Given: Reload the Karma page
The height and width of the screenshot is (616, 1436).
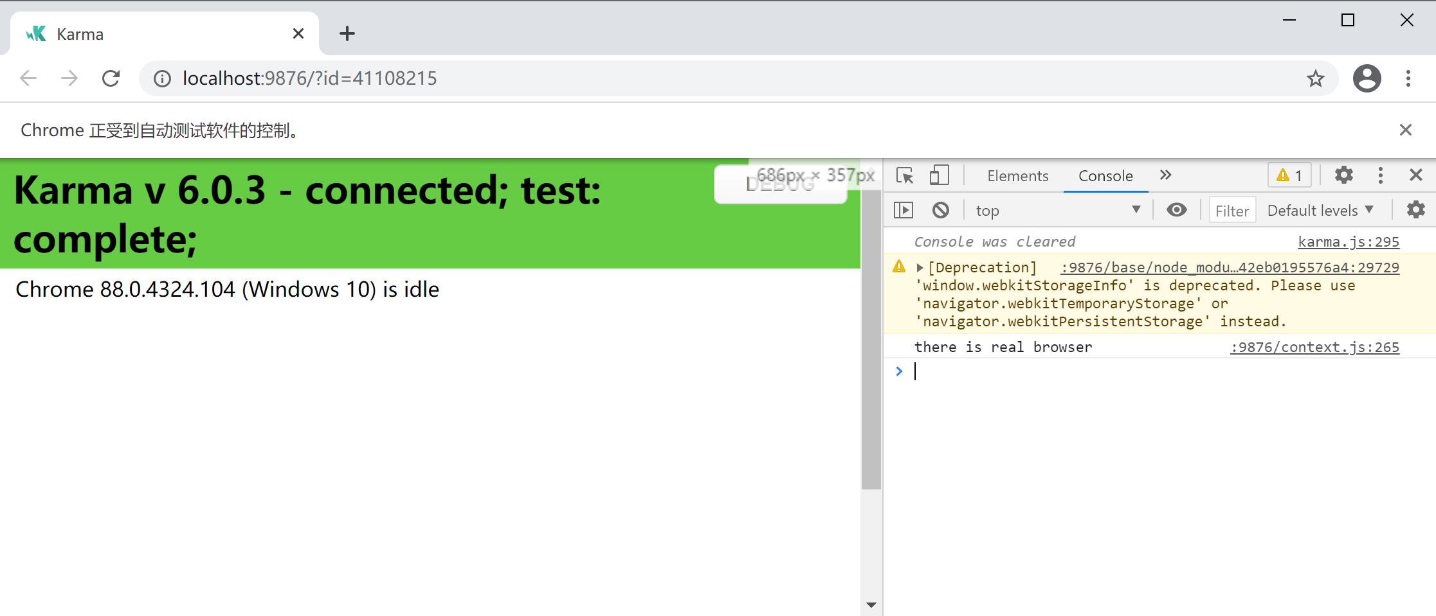Looking at the screenshot, I should tap(111, 78).
